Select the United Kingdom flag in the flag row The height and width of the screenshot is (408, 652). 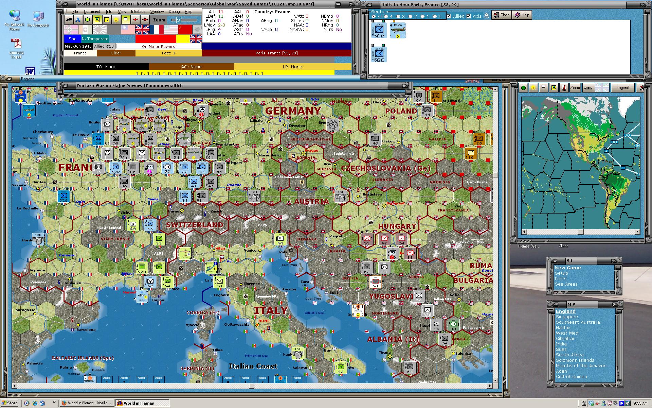click(x=142, y=30)
